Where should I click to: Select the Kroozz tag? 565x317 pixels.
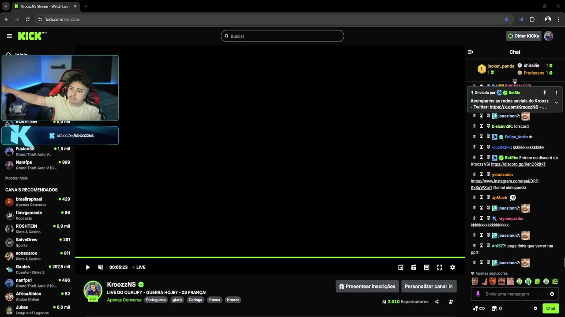tap(233, 300)
